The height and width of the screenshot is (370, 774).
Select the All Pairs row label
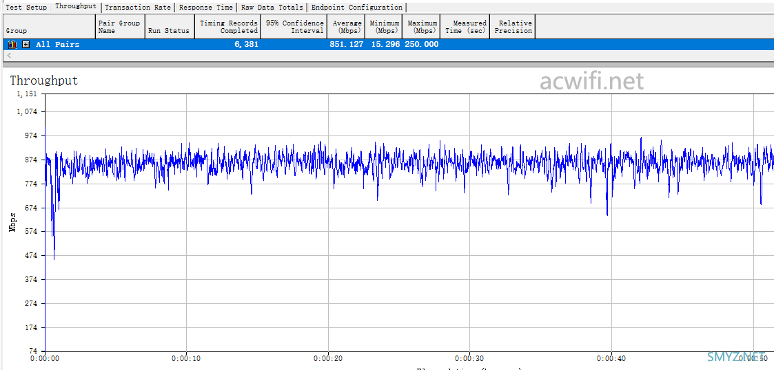pyautogui.click(x=57, y=44)
